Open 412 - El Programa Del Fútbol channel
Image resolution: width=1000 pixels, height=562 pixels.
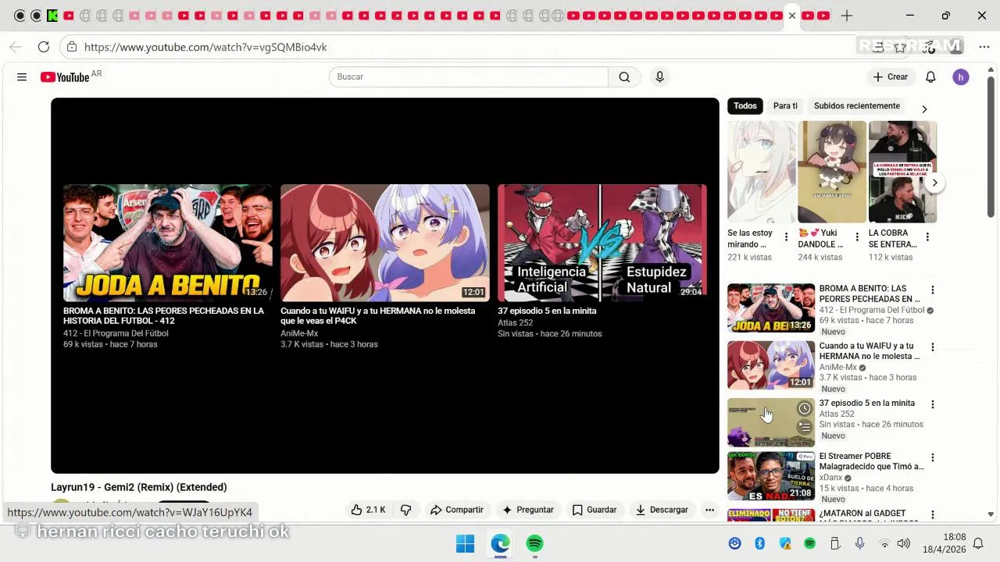point(871,310)
